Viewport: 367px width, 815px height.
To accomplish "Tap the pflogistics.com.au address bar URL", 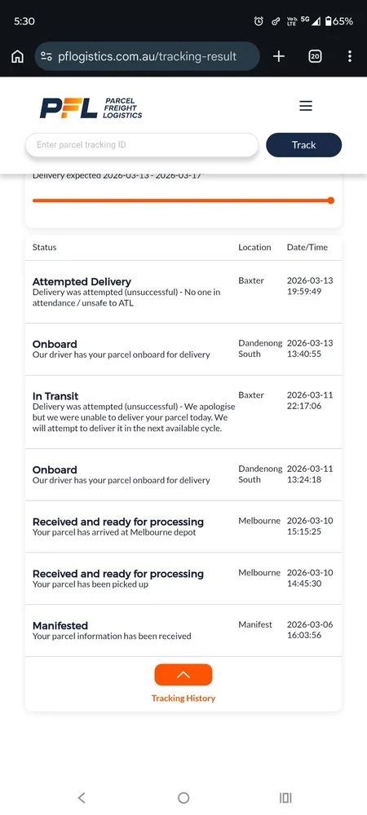I will point(147,56).
